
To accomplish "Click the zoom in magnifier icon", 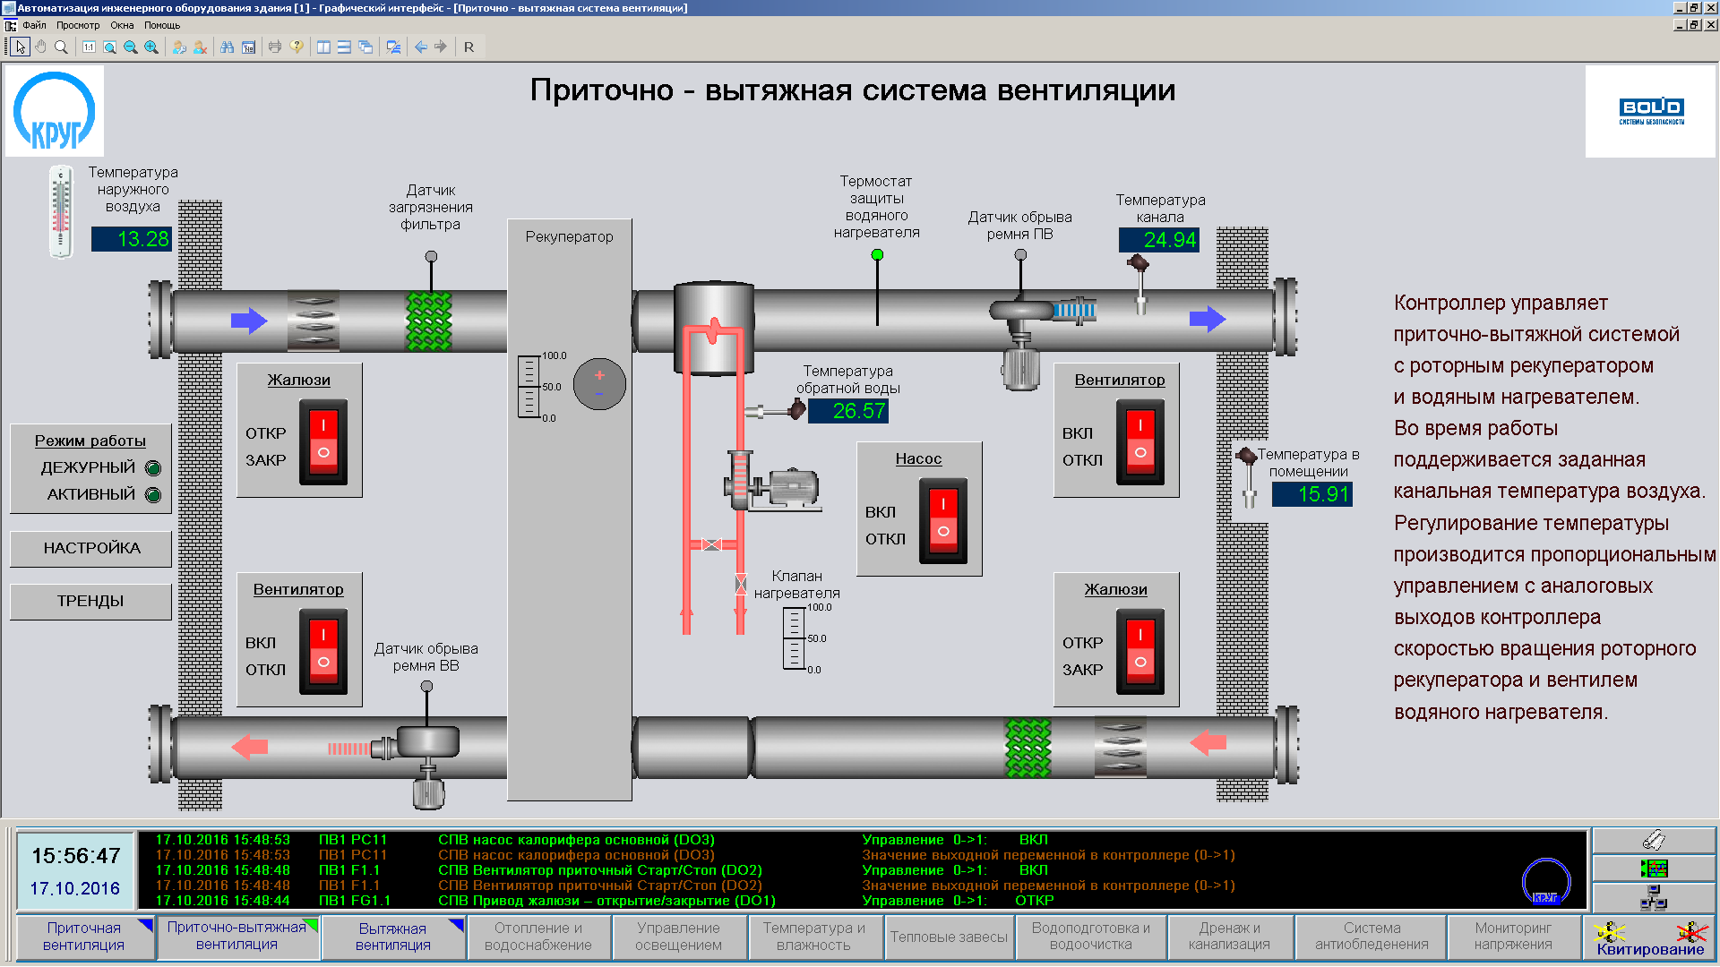I will [x=151, y=47].
